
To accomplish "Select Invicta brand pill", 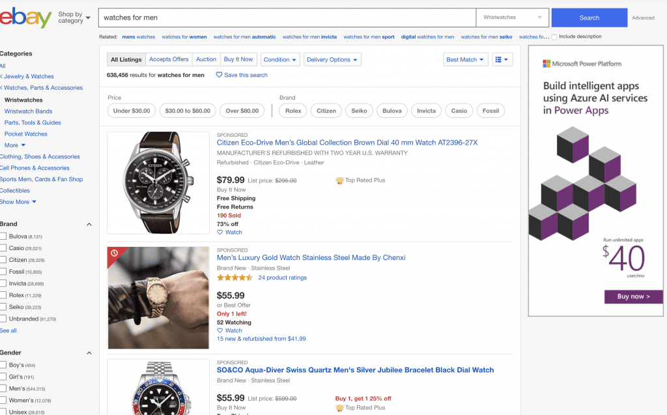I will click(426, 111).
